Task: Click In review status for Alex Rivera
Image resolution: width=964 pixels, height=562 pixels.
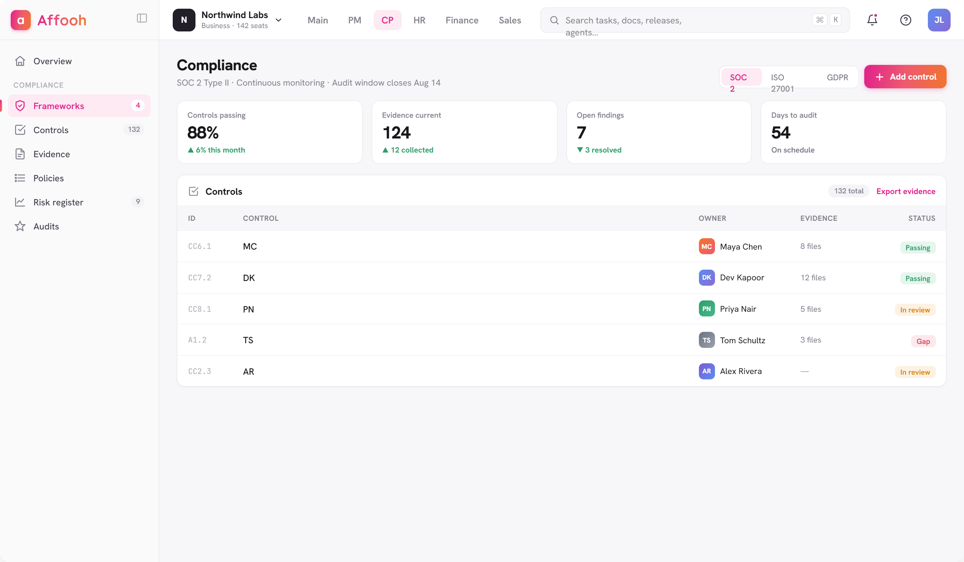Action: (x=915, y=372)
